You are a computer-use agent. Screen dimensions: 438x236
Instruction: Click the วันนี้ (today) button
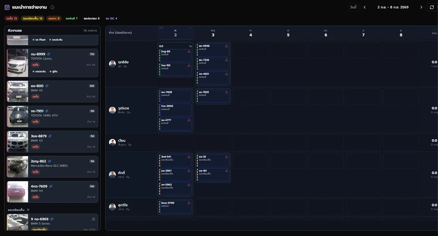pos(353,7)
